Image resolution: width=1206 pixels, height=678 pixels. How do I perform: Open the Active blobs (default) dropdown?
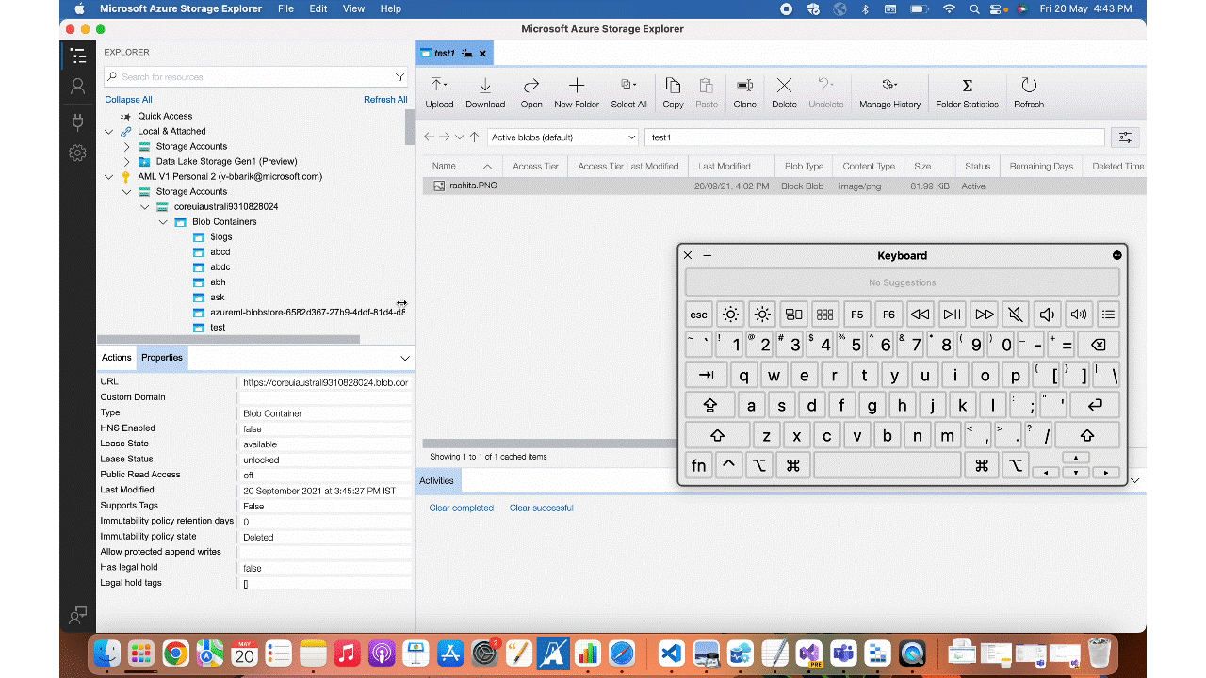point(563,137)
